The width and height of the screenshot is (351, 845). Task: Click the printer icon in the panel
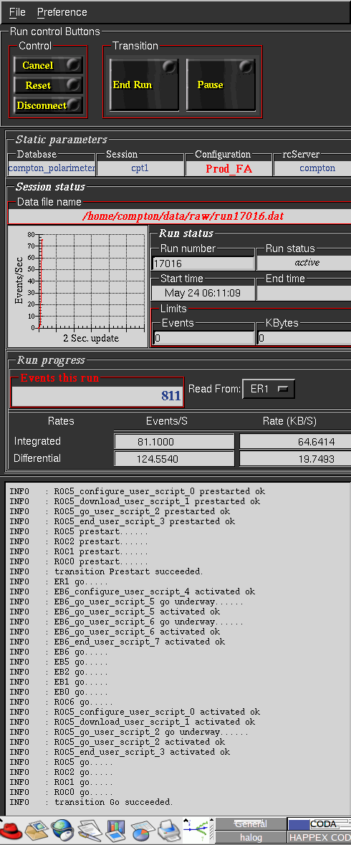(x=168, y=830)
